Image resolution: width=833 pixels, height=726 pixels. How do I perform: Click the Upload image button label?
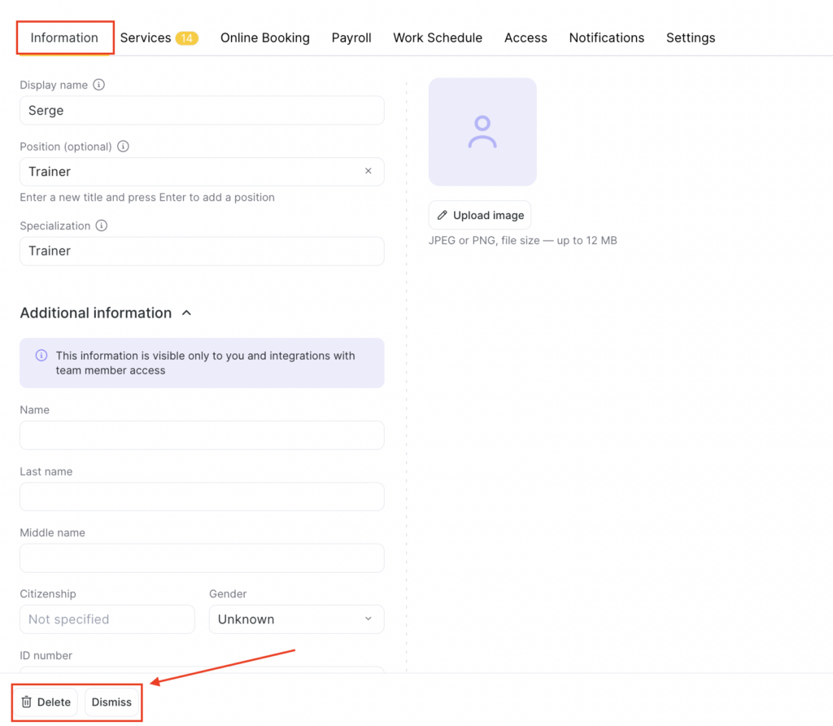pyautogui.click(x=488, y=216)
